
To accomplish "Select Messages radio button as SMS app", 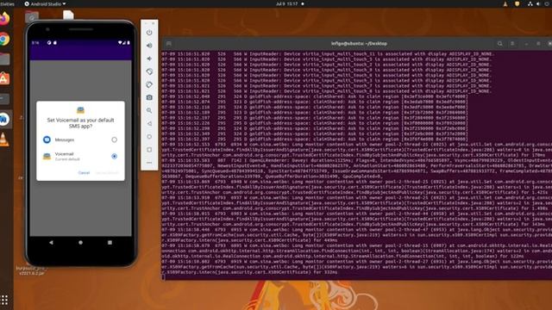I will point(114,139).
